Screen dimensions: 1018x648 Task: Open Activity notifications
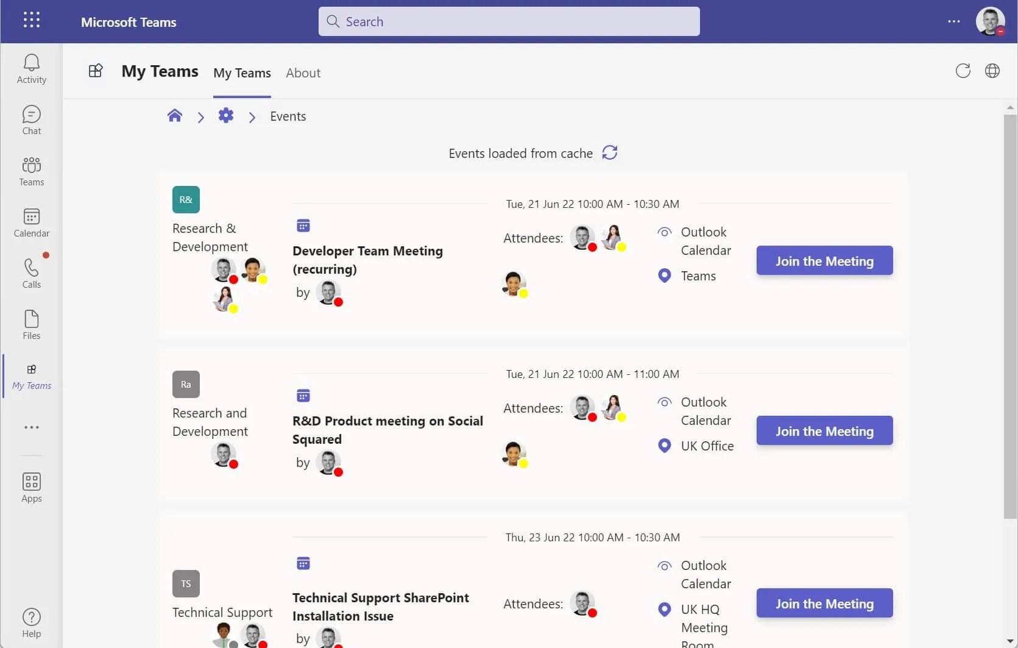[x=32, y=69]
